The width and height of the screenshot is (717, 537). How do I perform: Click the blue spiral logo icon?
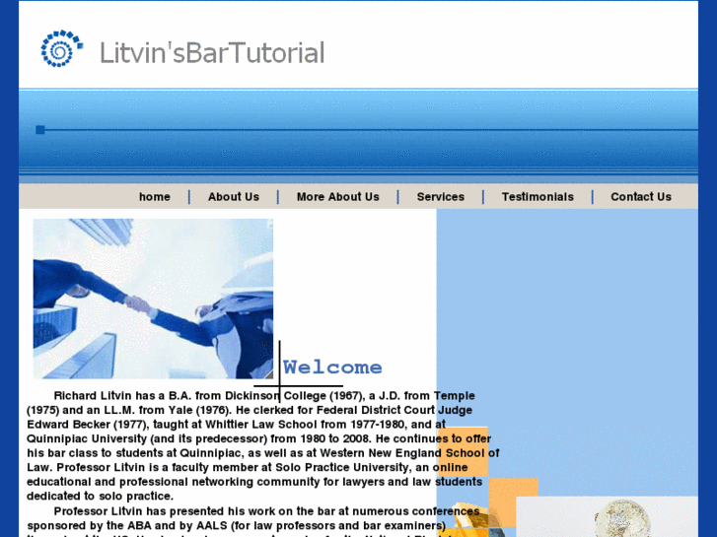pyautogui.click(x=62, y=48)
